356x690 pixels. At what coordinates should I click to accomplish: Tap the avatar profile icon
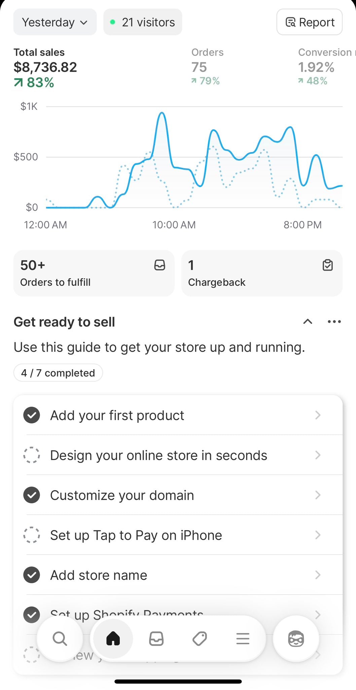(296, 638)
